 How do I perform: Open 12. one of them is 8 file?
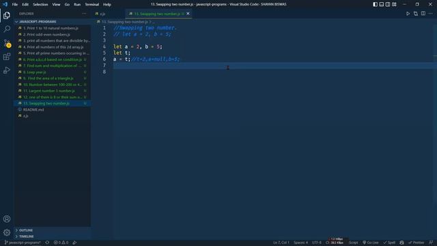point(52,97)
